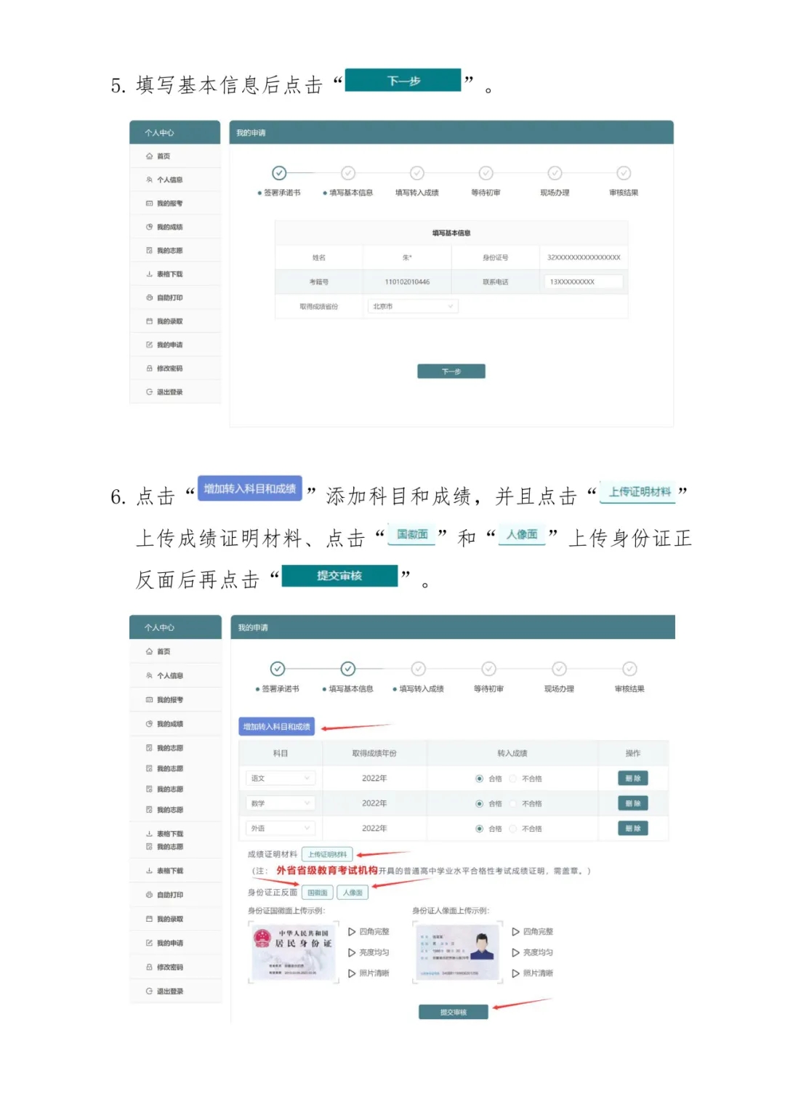785x1110 pixels.
Task: Click 删除 button in the 数学 row
Action: 632,803
